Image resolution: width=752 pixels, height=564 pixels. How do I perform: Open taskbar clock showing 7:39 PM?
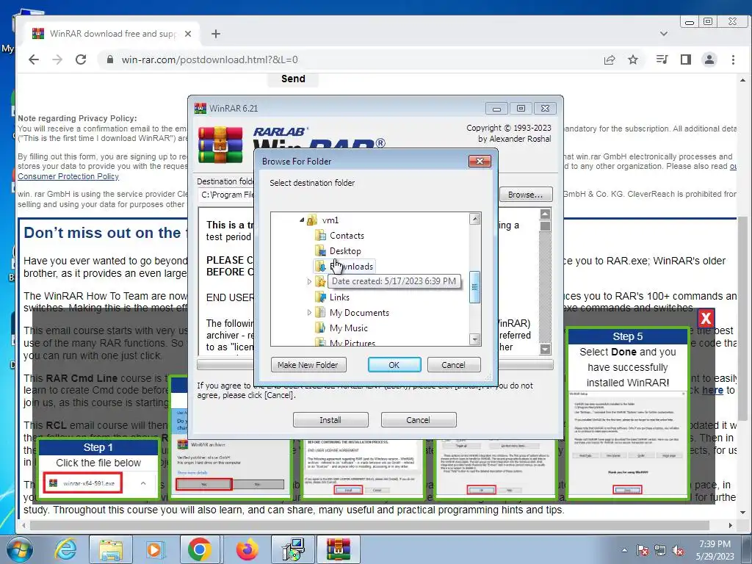(x=715, y=550)
